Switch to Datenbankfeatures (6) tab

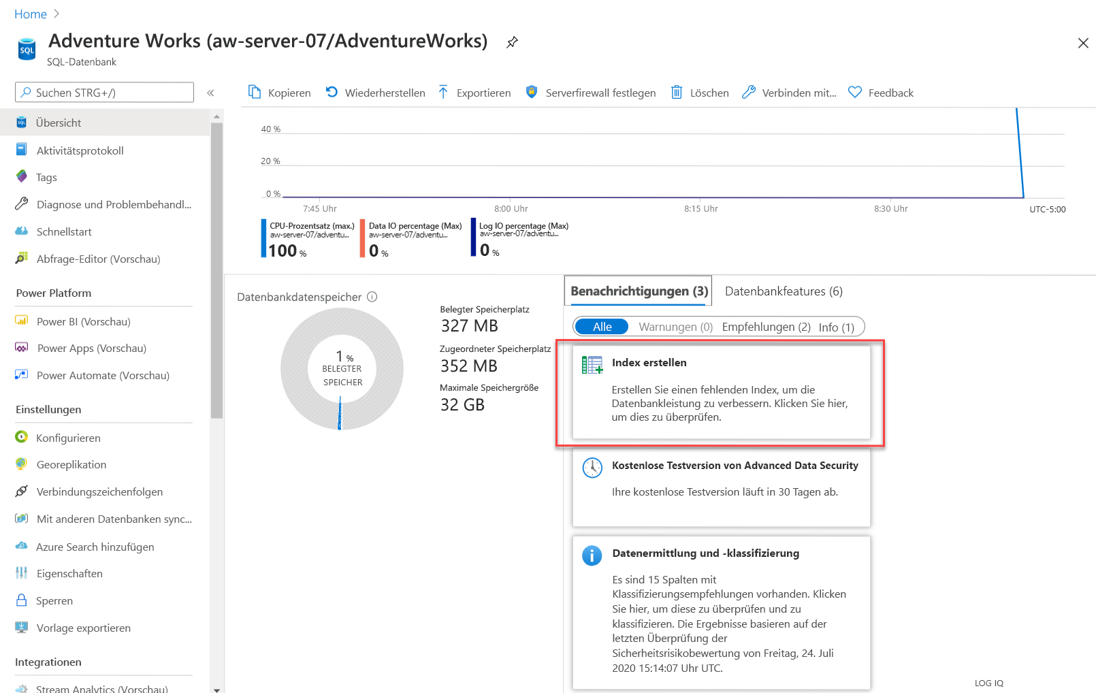pyautogui.click(x=784, y=291)
